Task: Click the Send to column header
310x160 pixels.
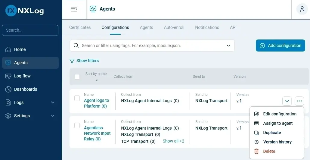Action: pos(199,77)
